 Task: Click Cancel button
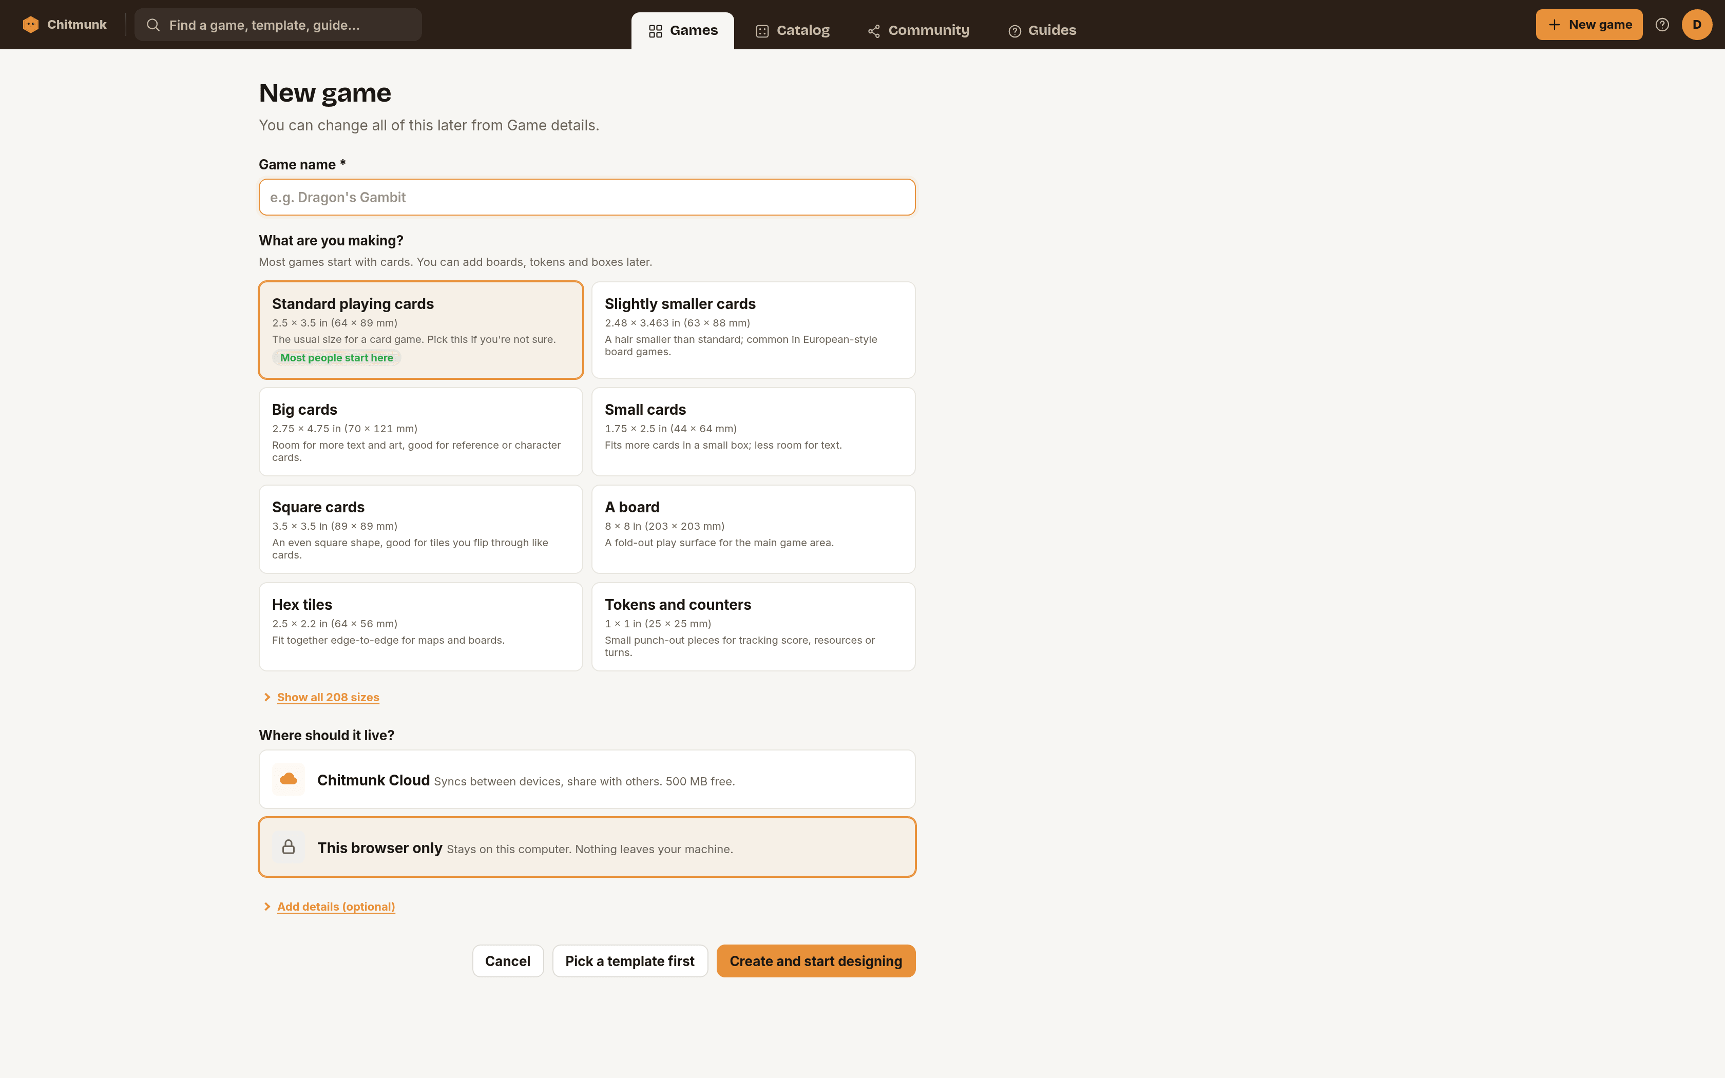pyautogui.click(x=508, y=961)
